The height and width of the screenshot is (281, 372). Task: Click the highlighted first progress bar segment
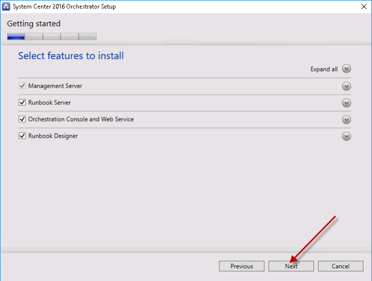[x=16, y=36]
